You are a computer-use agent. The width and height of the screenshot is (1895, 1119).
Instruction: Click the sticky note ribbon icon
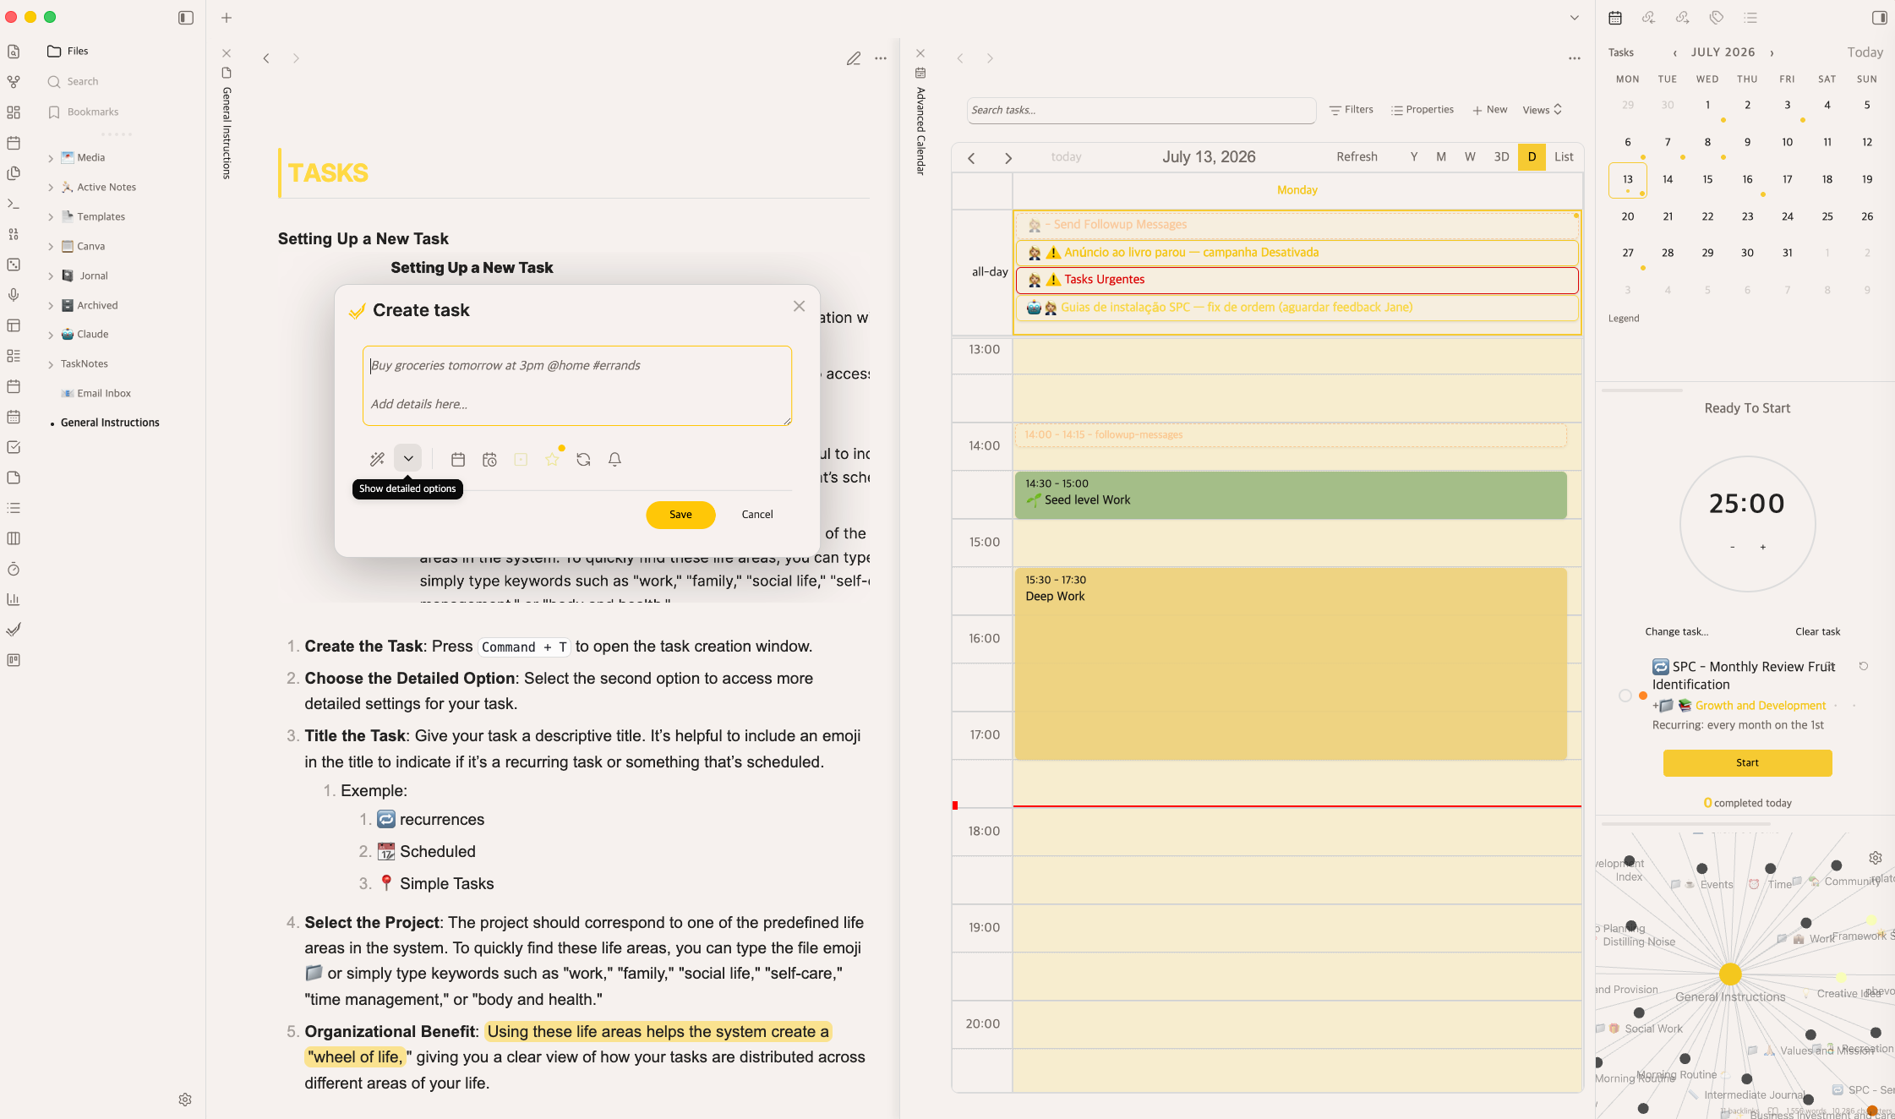[14, 478]
